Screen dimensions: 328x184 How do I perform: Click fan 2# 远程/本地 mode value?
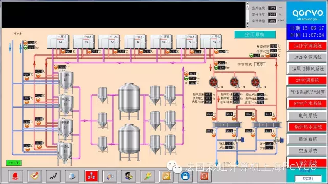236,102
